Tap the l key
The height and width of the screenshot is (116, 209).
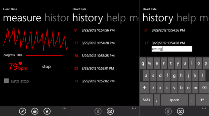(202, 76)
